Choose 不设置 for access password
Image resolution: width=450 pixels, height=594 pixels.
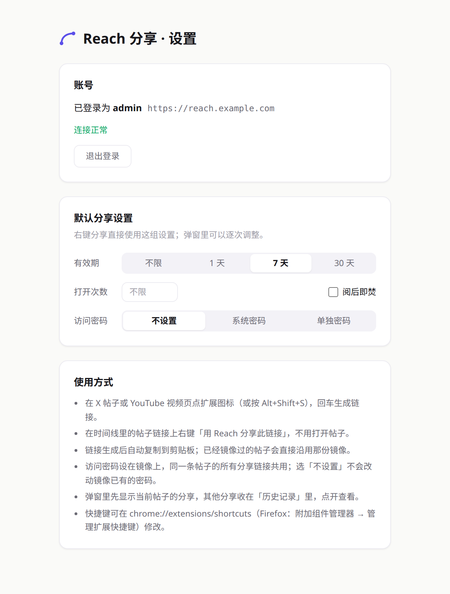point(164,321)
